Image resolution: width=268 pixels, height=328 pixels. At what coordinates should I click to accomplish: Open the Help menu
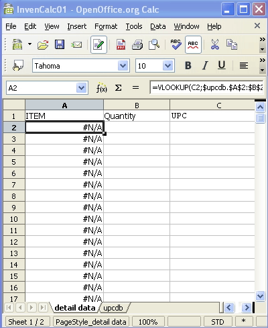(x=214, y=26)
